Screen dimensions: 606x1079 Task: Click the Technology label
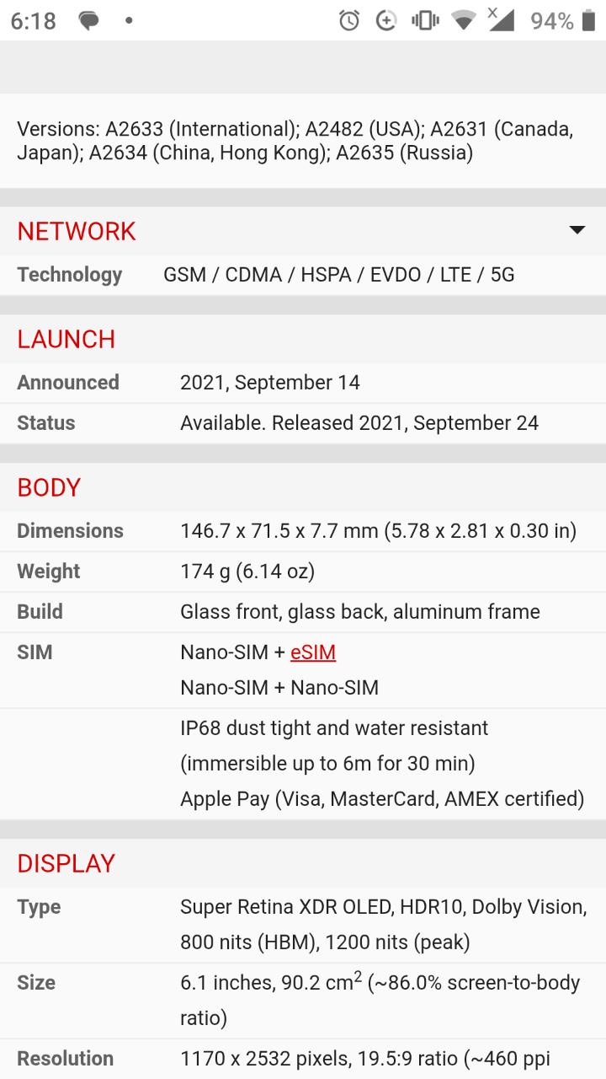click(x=70, y=275)
